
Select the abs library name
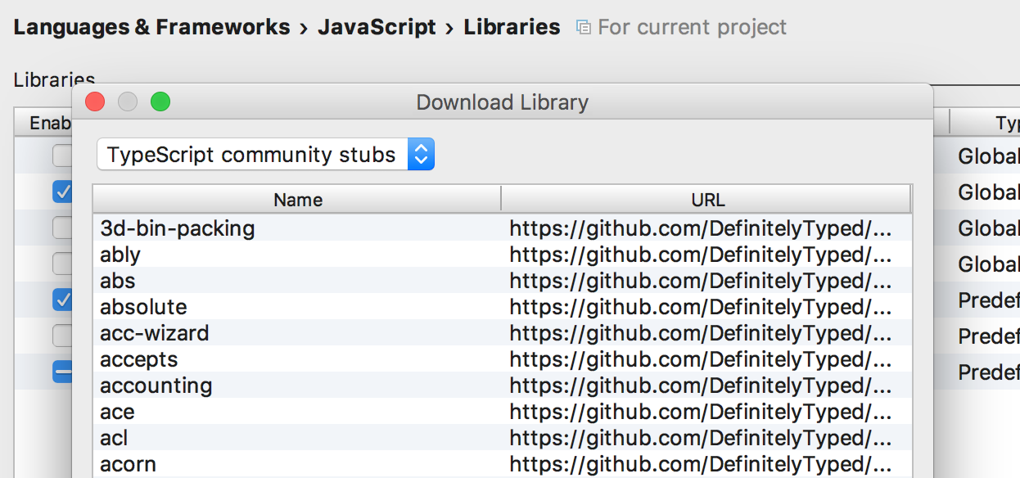[118, 281]
